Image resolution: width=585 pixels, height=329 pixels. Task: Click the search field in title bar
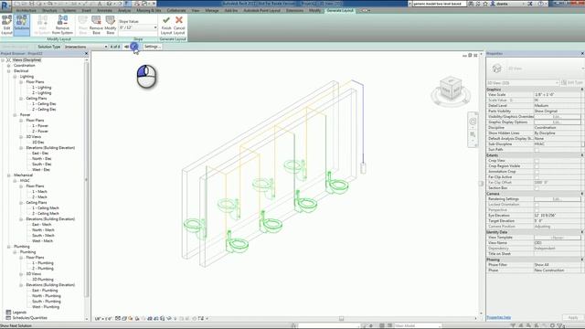[439, 4]
